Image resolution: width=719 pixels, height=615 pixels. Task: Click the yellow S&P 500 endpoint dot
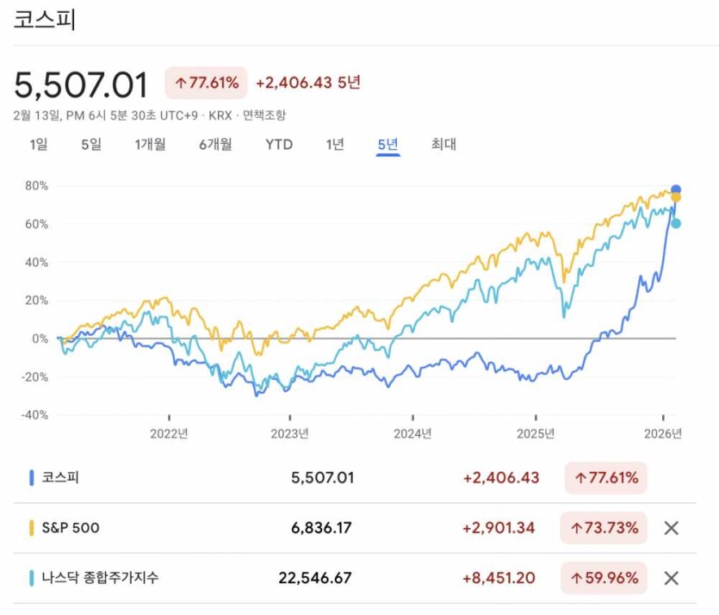(x=676, y=198)
